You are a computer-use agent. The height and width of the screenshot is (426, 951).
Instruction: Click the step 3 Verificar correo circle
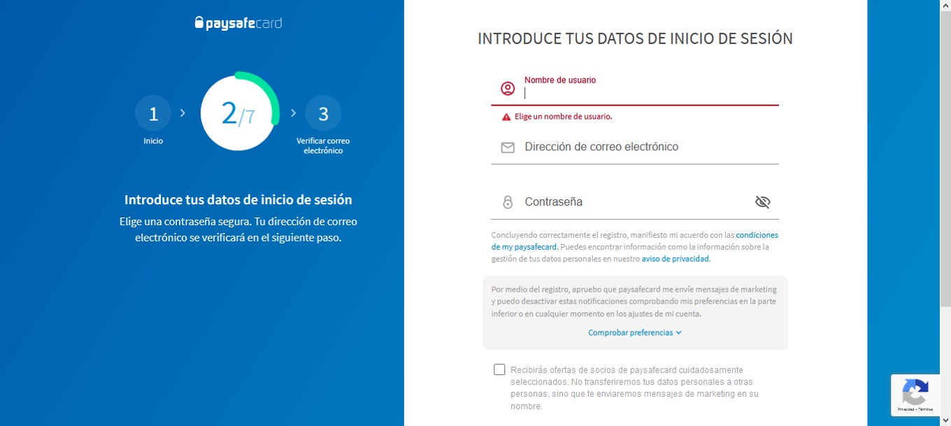pos(323,113)
